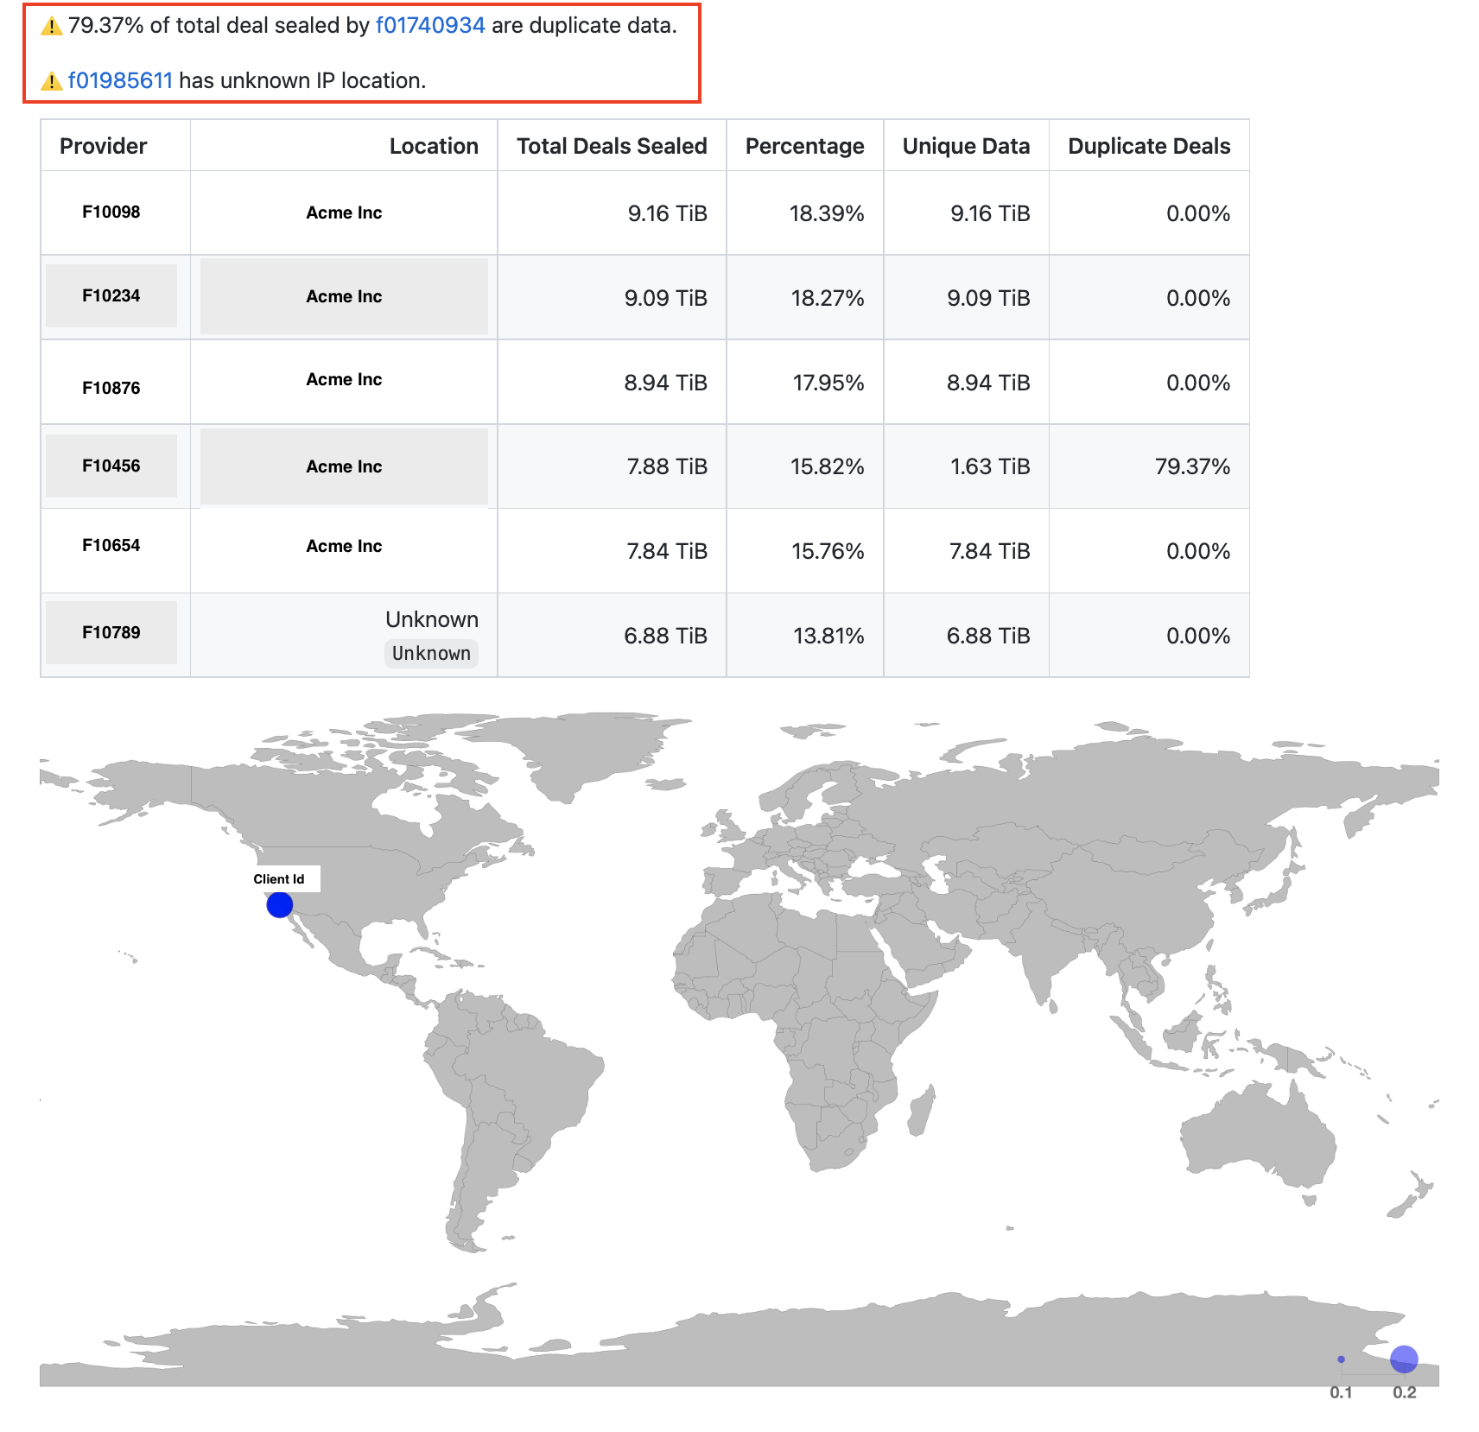Click the blue Client Id map marker
Image resolution: width=1479 pixels, height=1432 pixels.
280,905
